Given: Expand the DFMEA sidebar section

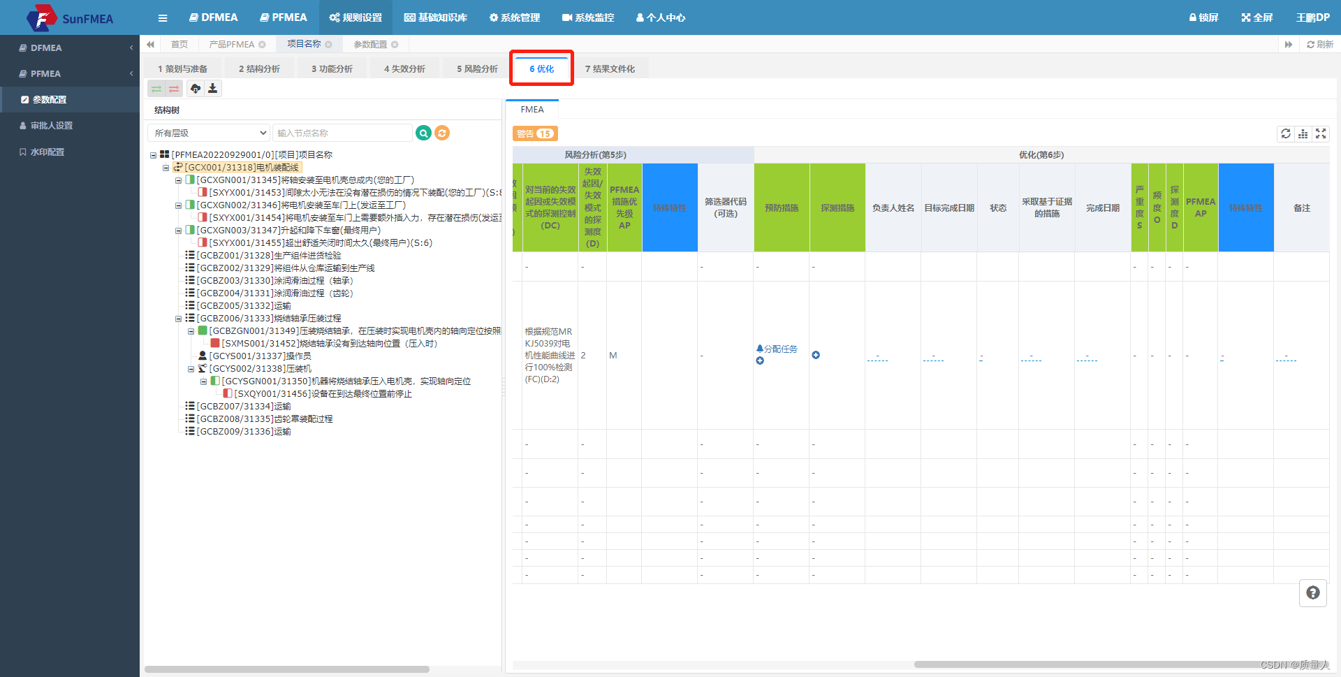Looking at the screenshot, I should (x=70, y=48).
